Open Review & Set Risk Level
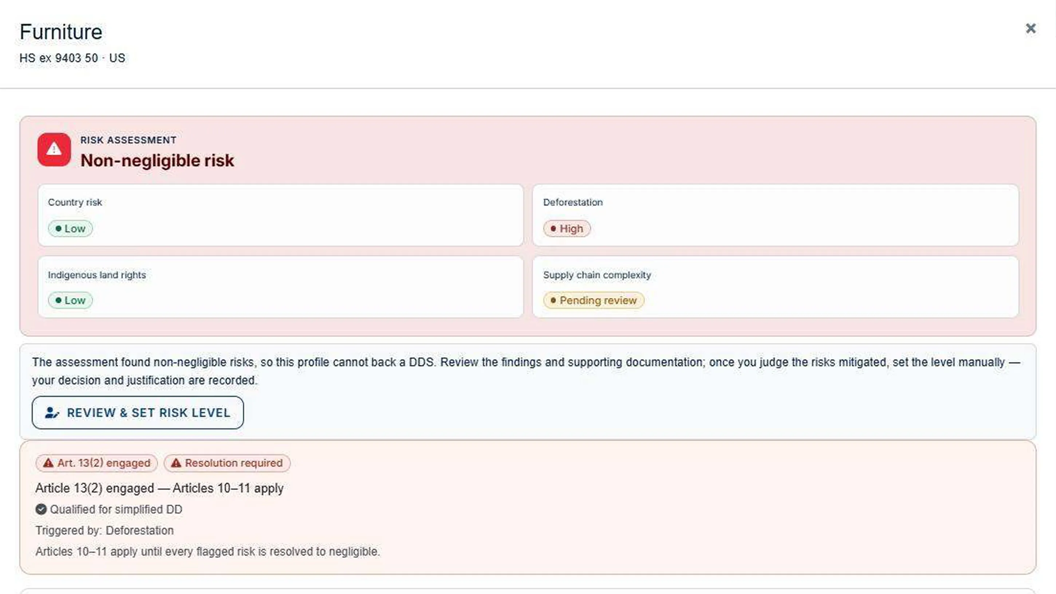This screenshot has width=1056, height=594. pyautogui.click(x=138, y=412)
